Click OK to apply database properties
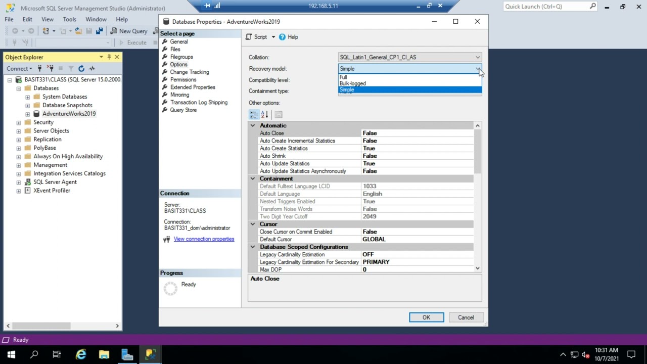This screenshot has width=647, height=364. point(426,317)
